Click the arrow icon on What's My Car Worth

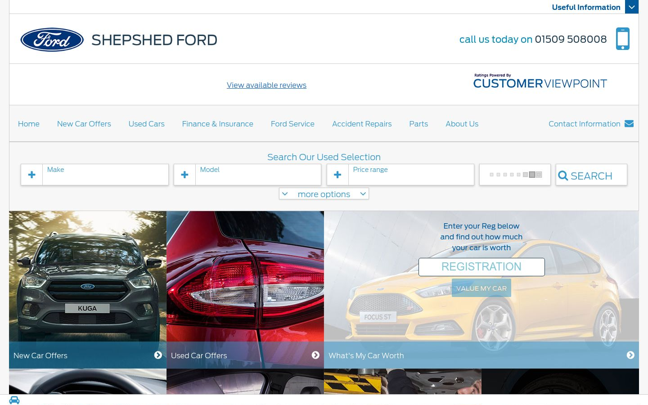(630, 355)
